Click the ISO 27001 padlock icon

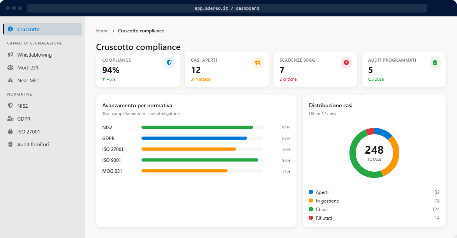coord(10,131)
